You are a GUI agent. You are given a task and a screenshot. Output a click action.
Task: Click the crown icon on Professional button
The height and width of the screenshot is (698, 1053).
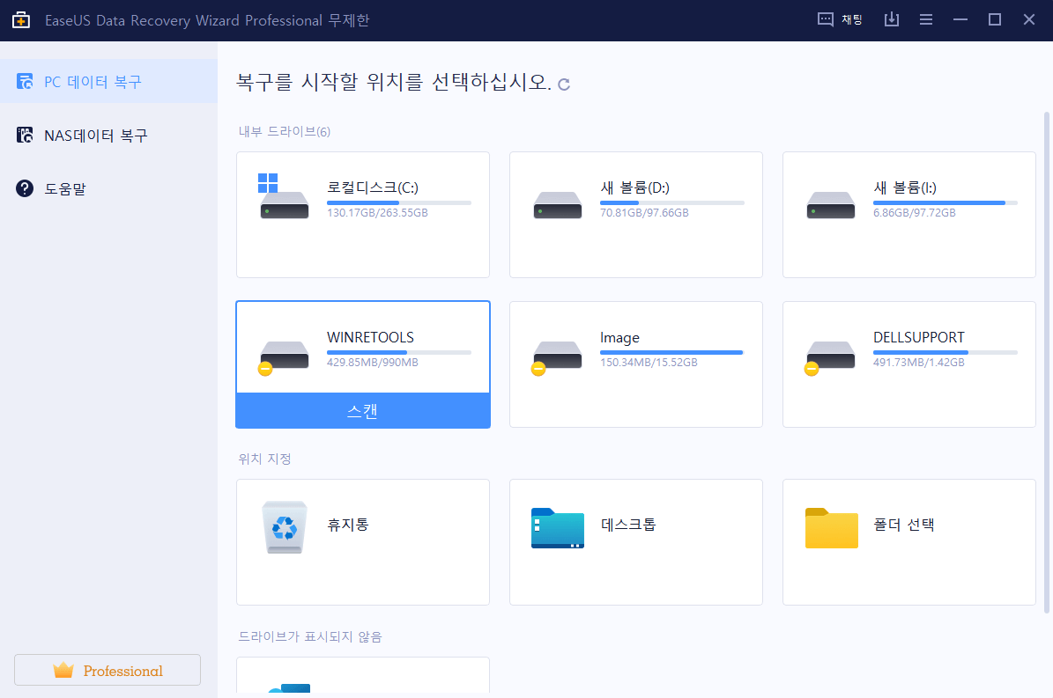[x=63, y=670]
